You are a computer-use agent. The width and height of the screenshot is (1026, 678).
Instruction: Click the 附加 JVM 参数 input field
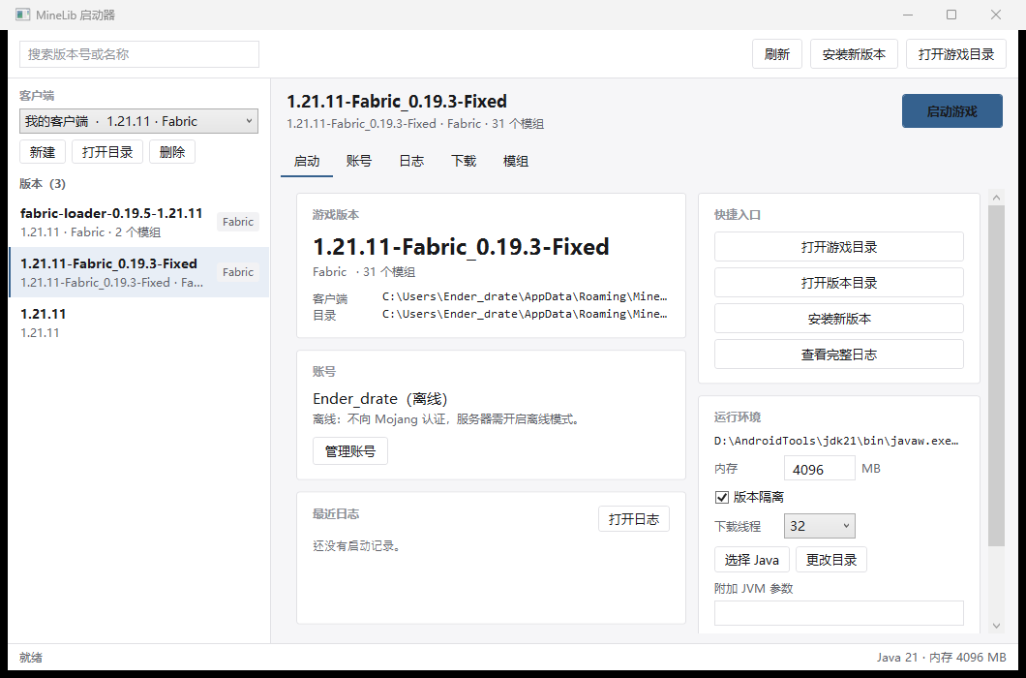point(839,613)
